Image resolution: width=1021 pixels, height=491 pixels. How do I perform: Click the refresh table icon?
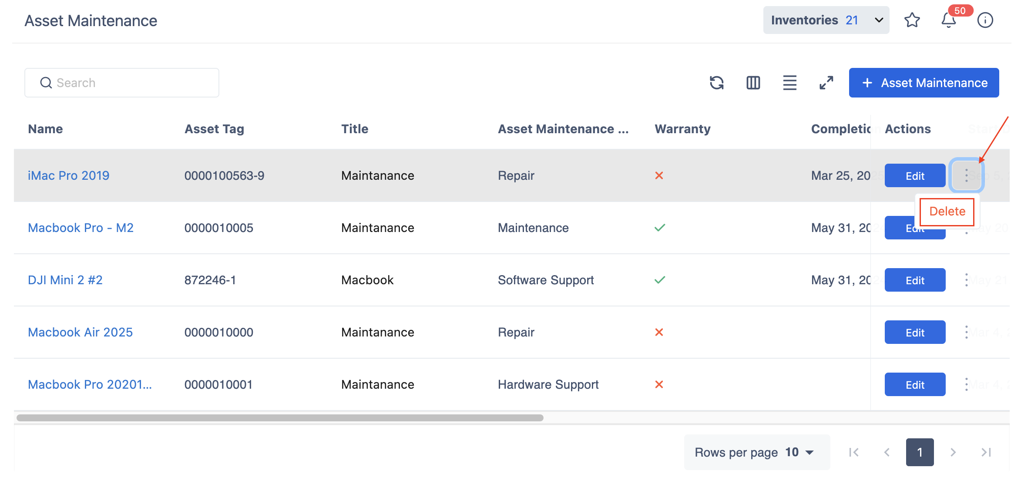point(716,83)
